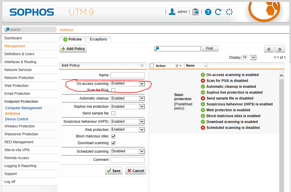This screenshot has height=192, width=291.
Task: Tick the select-all checkbox in Action column
Action: [152, 66]
